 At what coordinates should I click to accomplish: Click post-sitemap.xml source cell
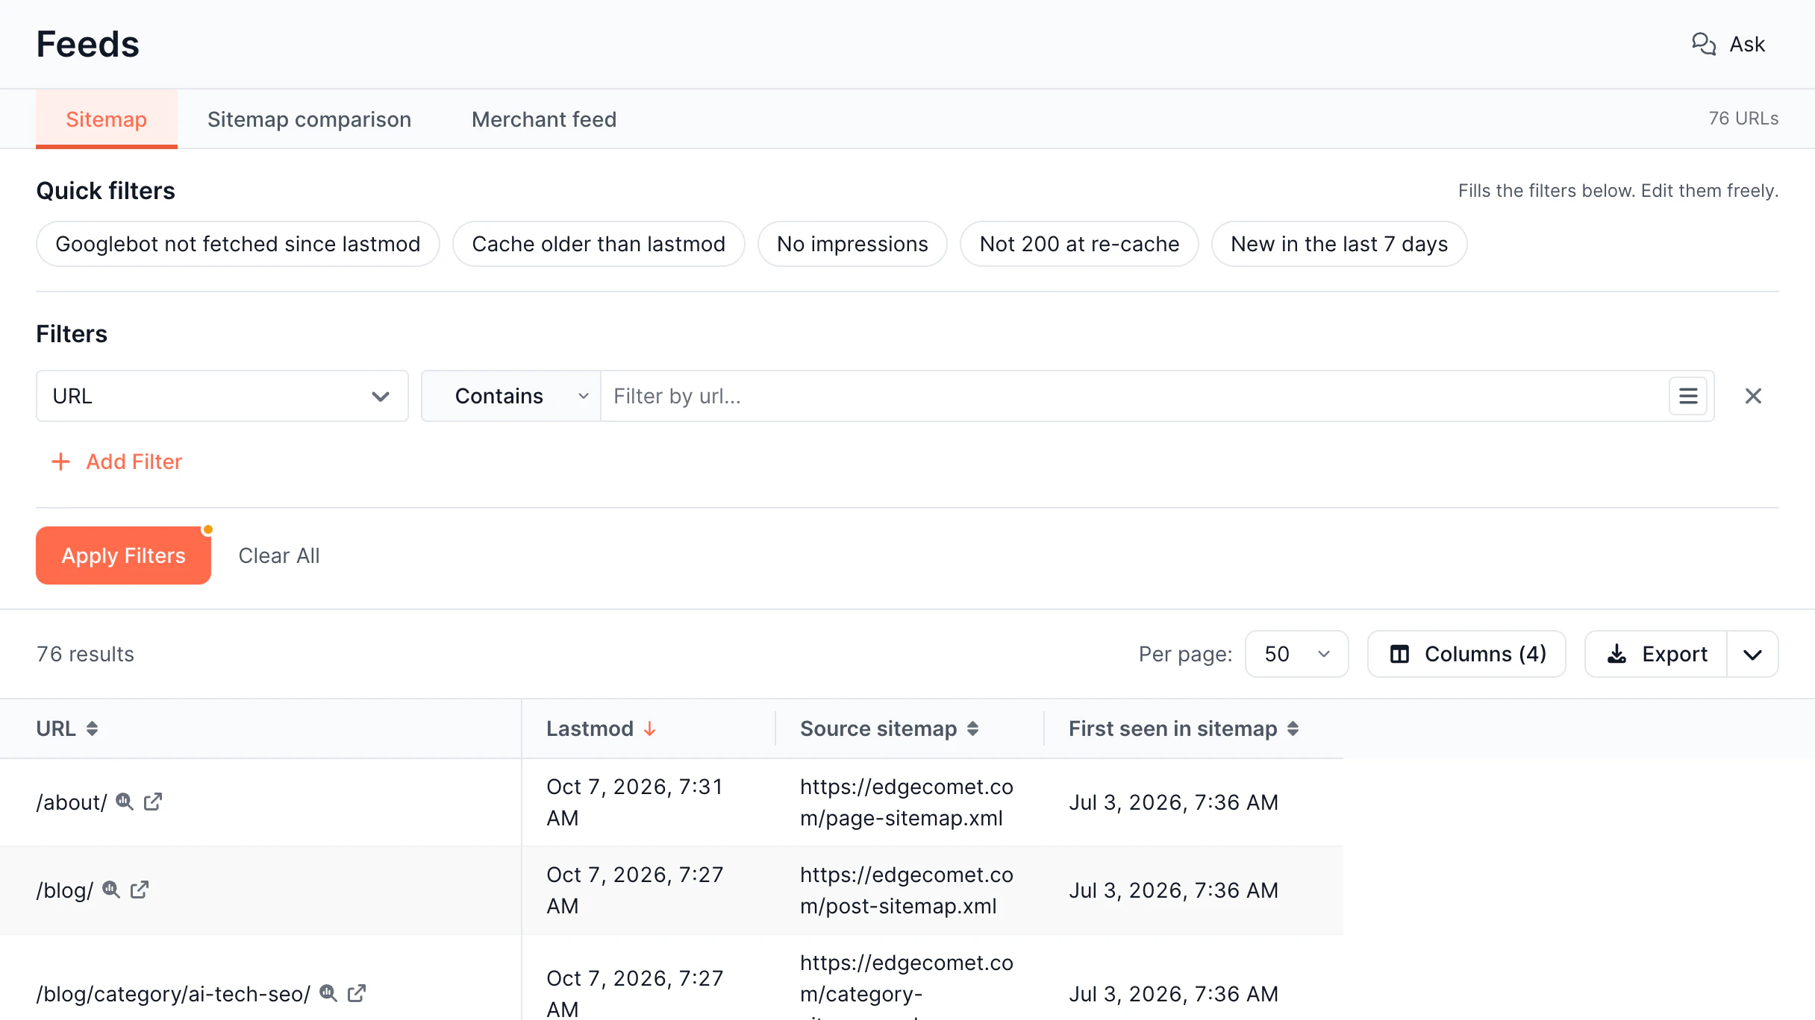(907, 890)
